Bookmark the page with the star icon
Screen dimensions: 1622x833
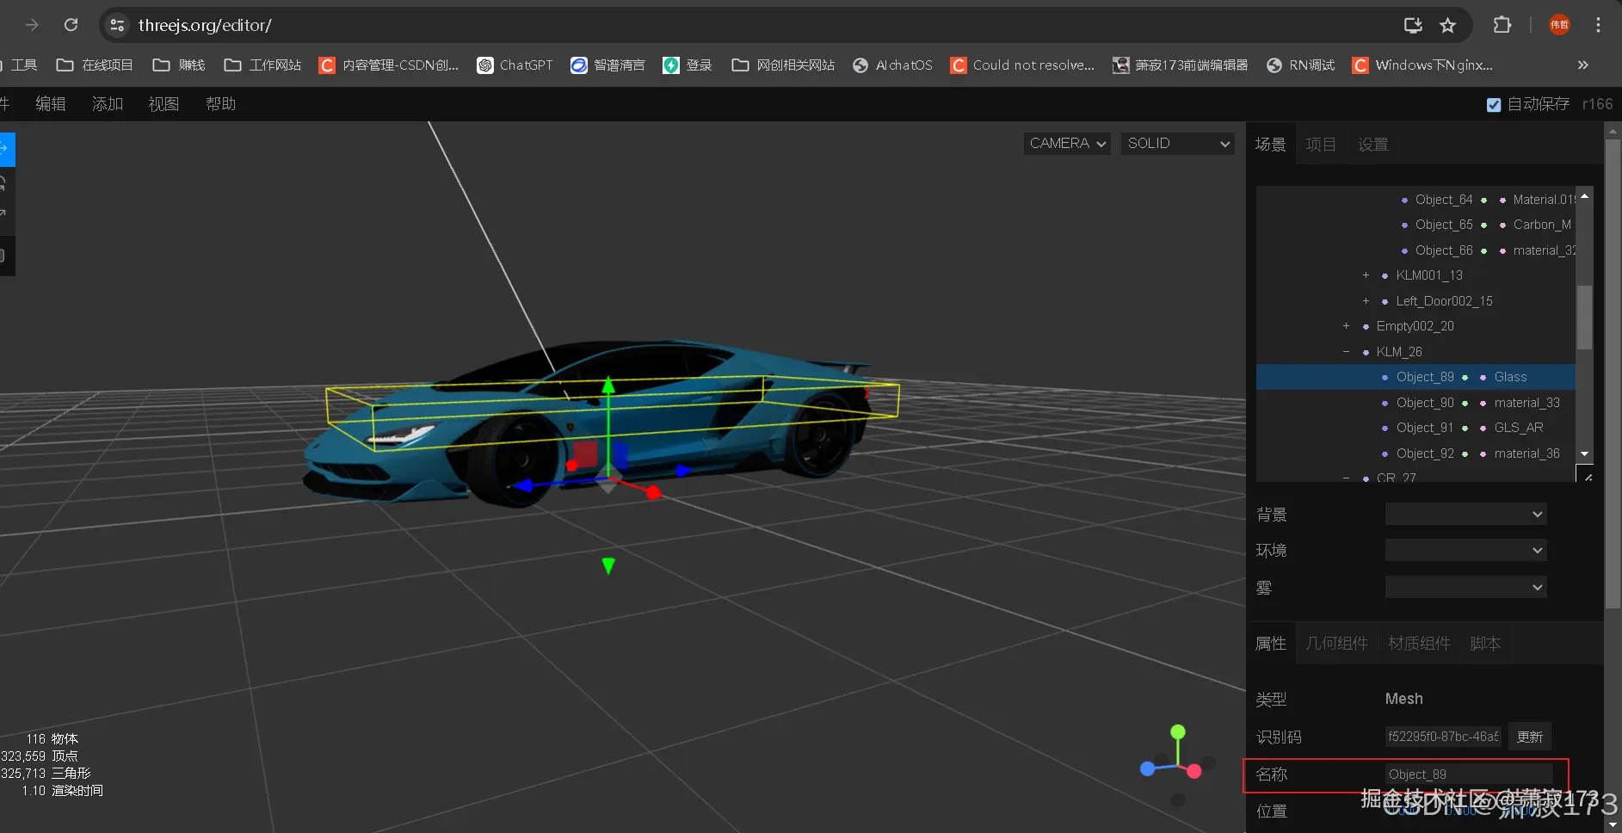click(1448, 25)
